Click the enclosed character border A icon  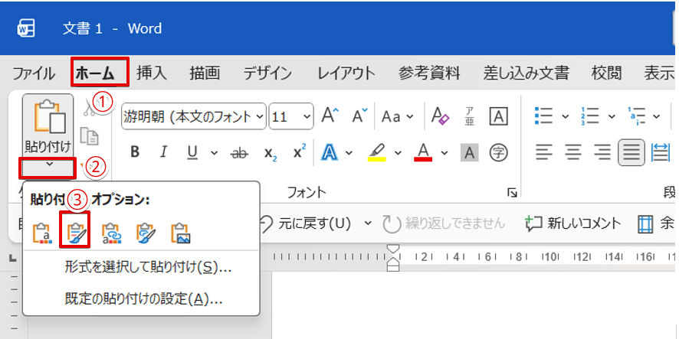point(498,116)
